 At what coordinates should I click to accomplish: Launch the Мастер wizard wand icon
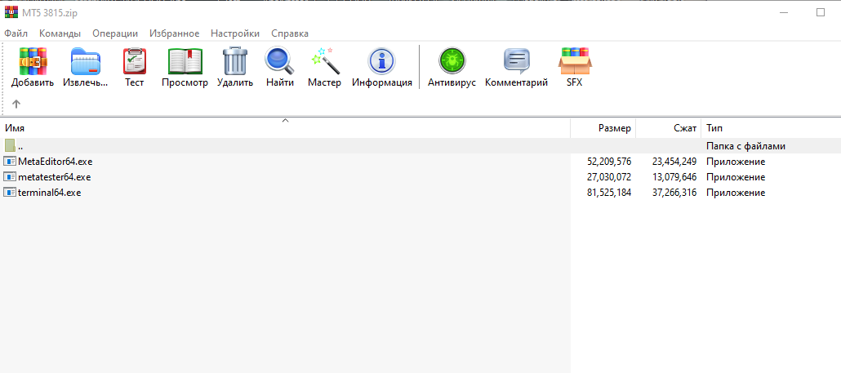(325, 60)
